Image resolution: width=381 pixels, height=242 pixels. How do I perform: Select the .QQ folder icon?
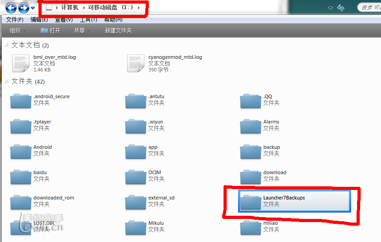click(251, 101)
